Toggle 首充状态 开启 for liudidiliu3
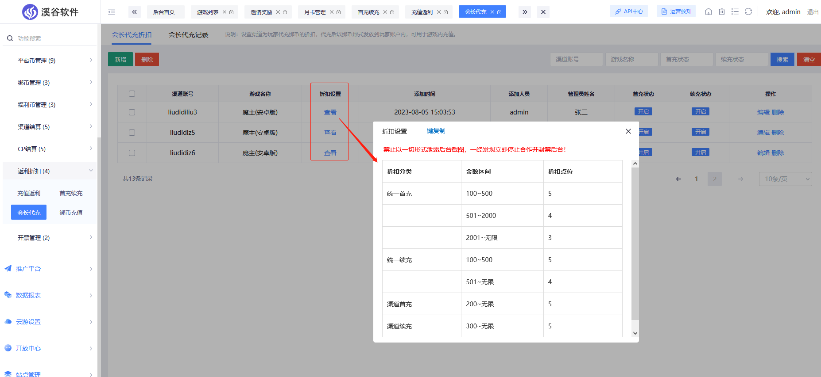Screen dimensions: 821x377 tap(643, 112)
